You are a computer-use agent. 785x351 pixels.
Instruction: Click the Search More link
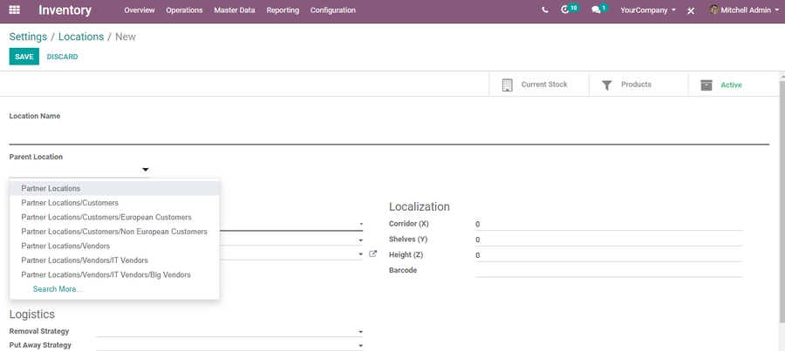pos(58,289)
